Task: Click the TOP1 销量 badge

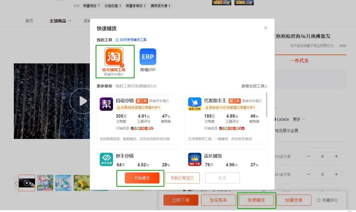Action: coord(222,3)
